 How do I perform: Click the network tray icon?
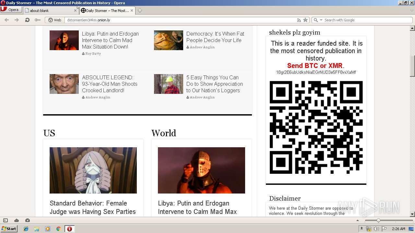click(x=369, y=229)
